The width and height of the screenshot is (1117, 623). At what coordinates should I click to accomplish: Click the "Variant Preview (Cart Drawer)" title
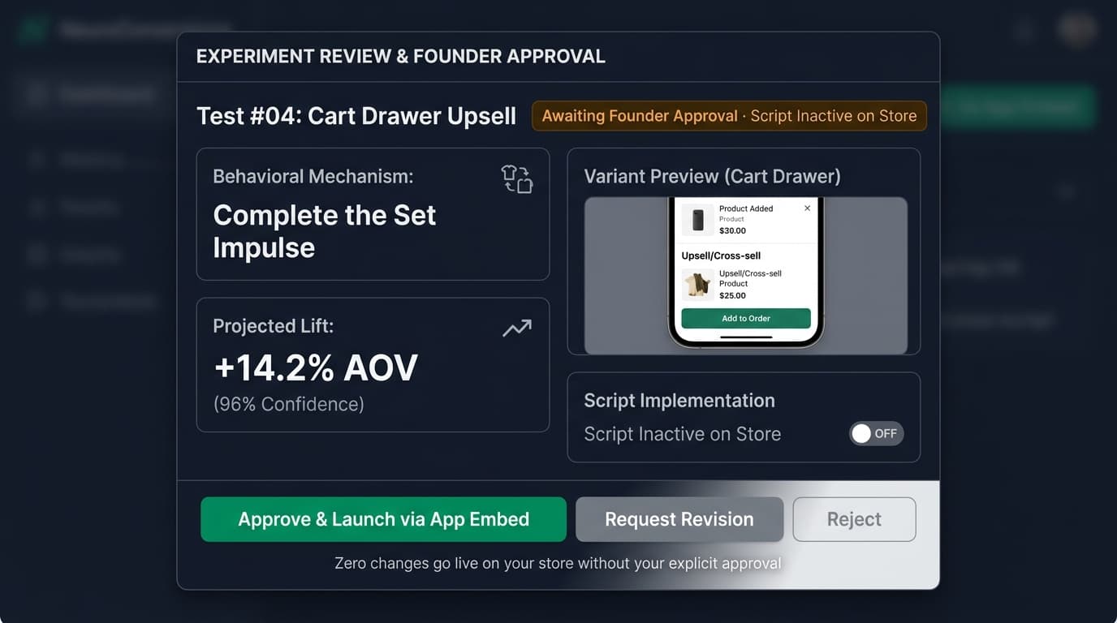[x=712, y=176]
